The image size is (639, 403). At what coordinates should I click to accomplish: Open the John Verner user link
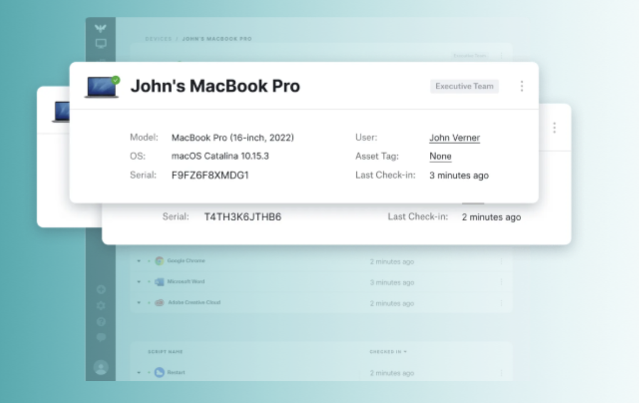(x=455, y=138)
